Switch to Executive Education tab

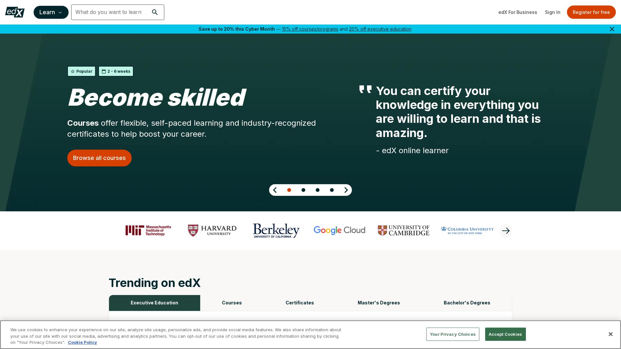point(154,303)
